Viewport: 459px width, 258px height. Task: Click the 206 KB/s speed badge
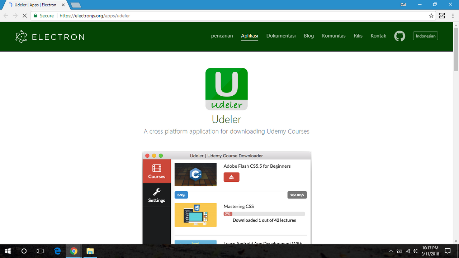pyautogui.click(x=297, y=195)
